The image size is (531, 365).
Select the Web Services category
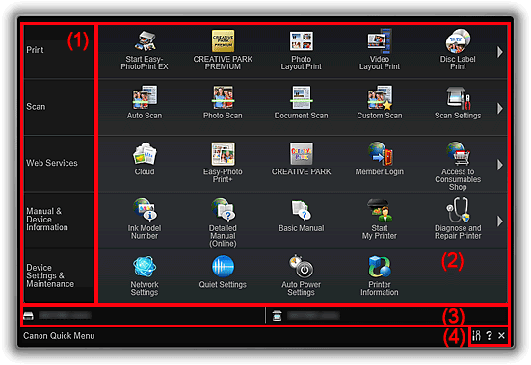coord(59,164)
